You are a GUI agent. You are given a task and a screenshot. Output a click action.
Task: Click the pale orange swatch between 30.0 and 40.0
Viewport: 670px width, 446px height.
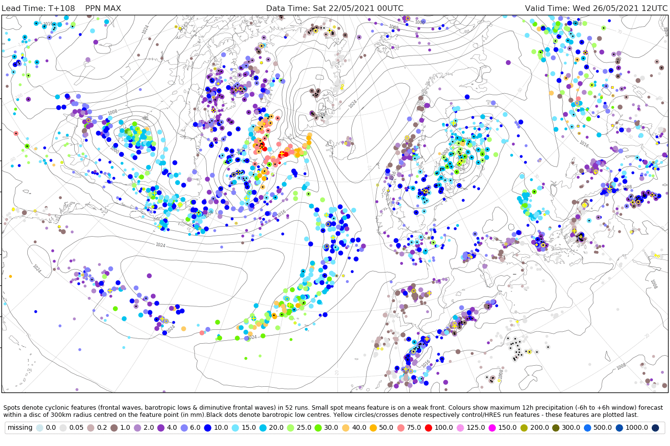345,428
